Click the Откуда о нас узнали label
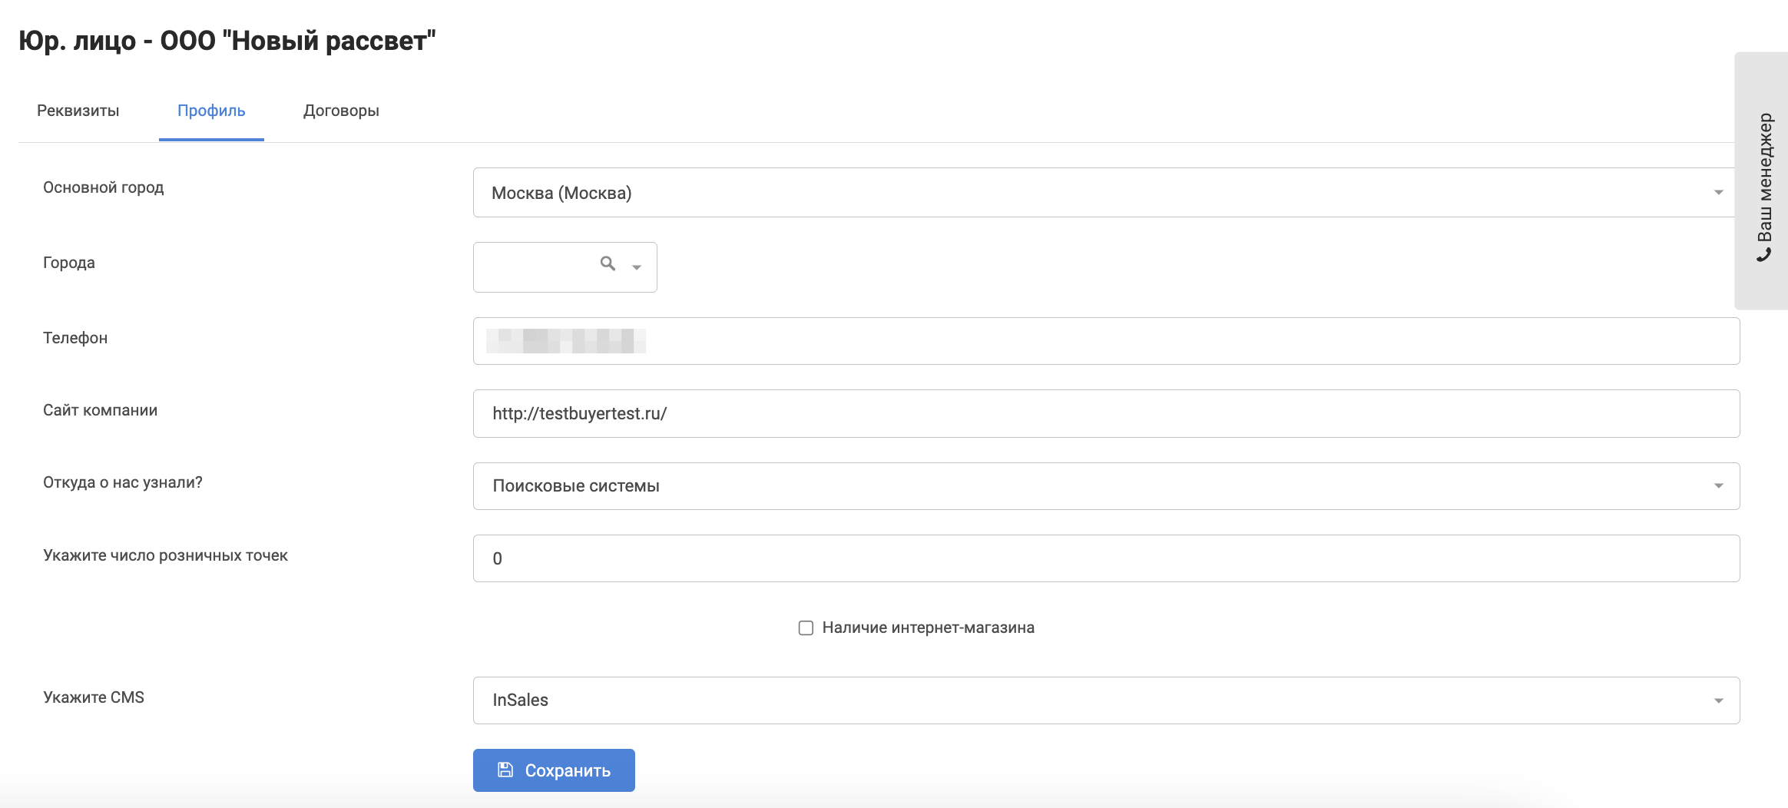This screenshot has height=808, width=1788. point(123,482)
